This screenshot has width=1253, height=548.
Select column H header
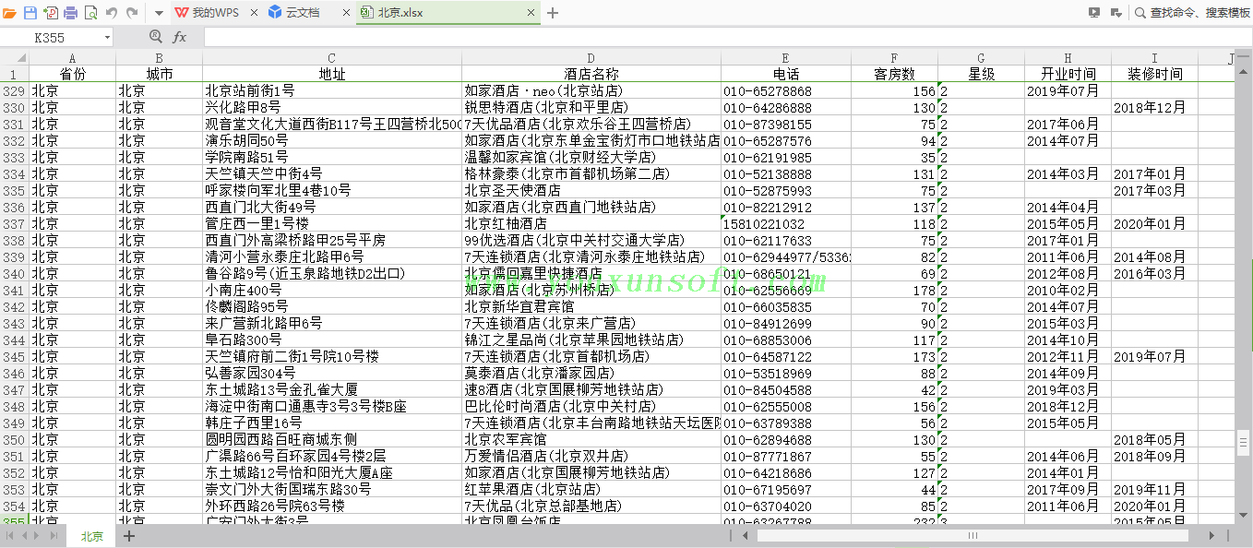(x=1068, y=58)
